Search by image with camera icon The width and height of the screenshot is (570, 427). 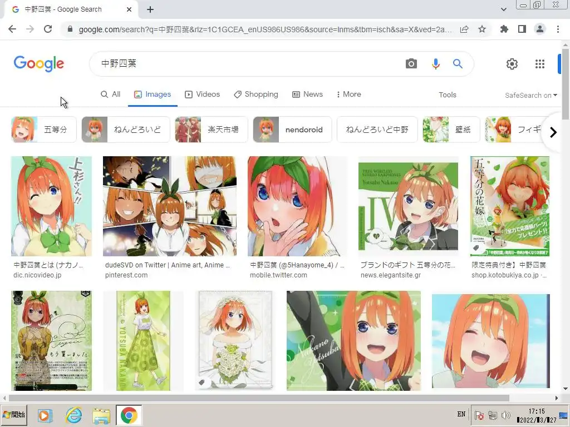coord(411,64)
